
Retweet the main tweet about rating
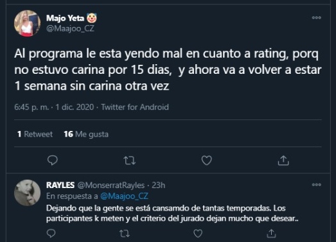[x=130, y=160]
